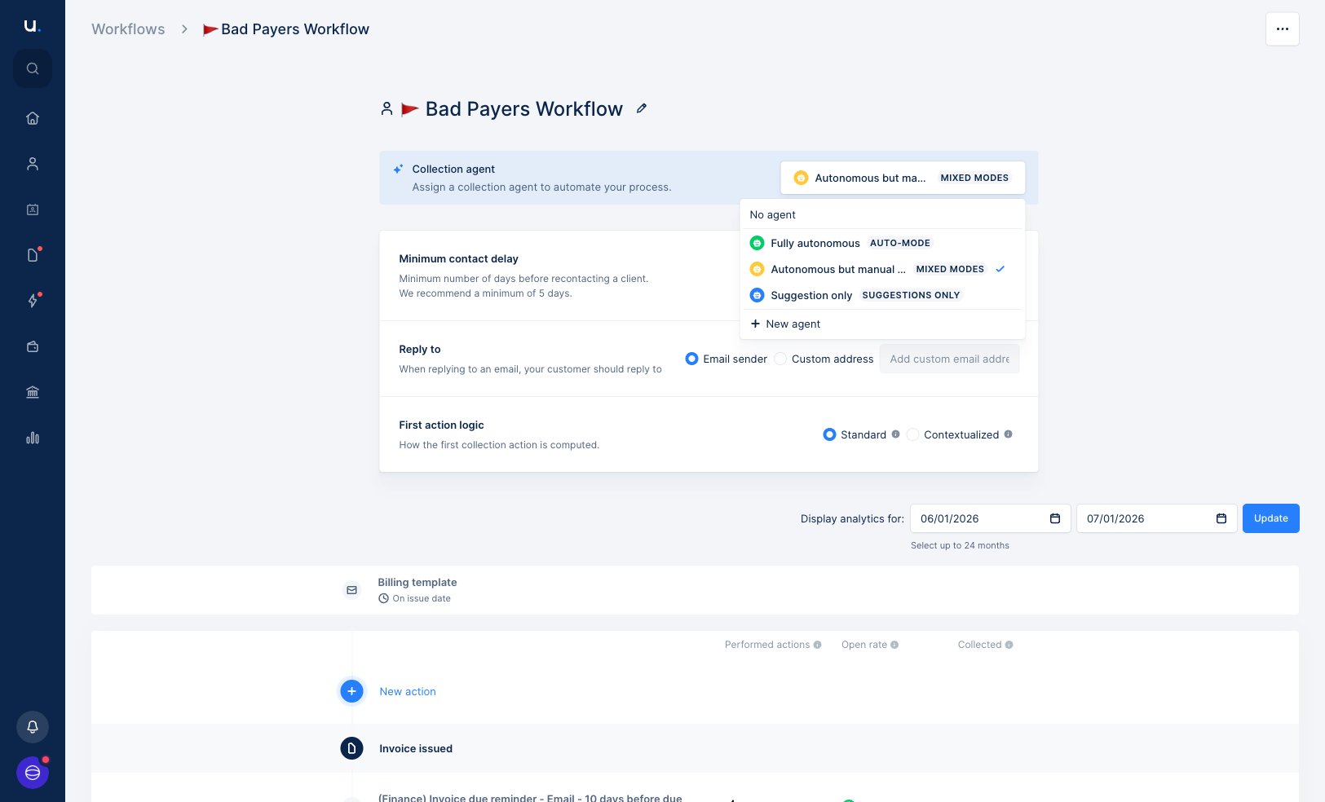Open the contacts card sidebar icon
Image resolution: width=1325 pixels, height=802 pixels.
coord(33,209)
